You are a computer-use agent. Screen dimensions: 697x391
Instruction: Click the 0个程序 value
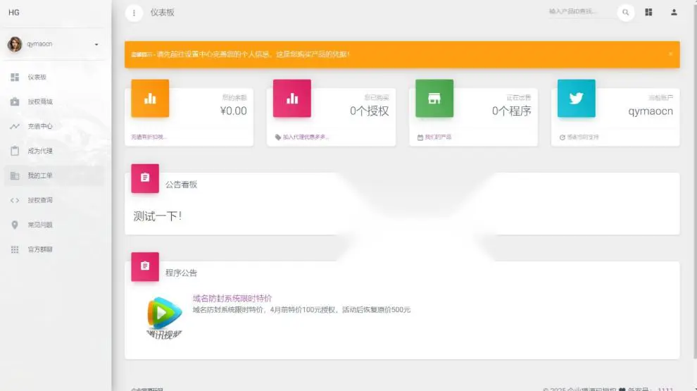tap(512, 111)
